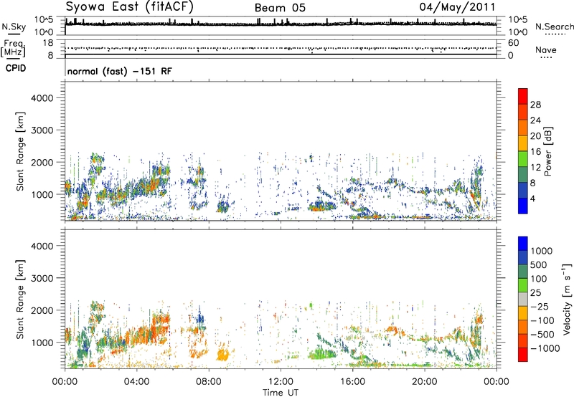Click the 4000 km tick of velocity panel
The image size is (574, 397).
[x=42, y=246]
